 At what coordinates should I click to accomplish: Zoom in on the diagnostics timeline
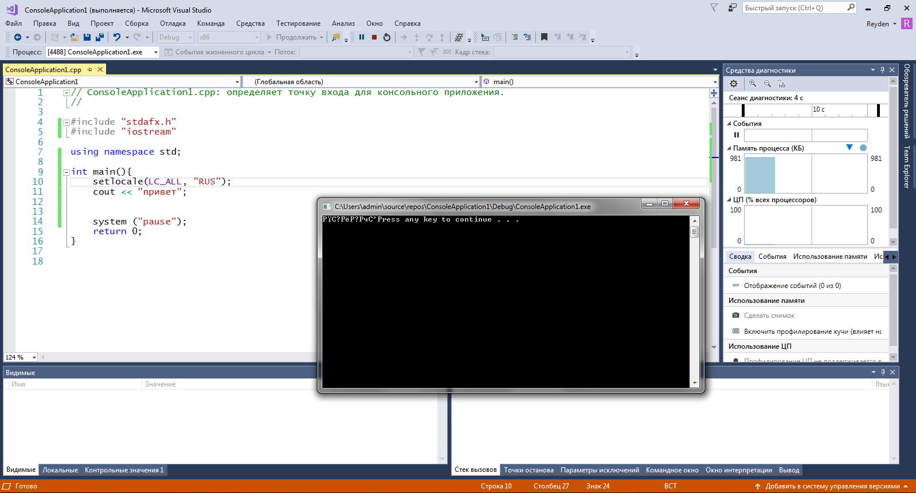click(753, 84)
